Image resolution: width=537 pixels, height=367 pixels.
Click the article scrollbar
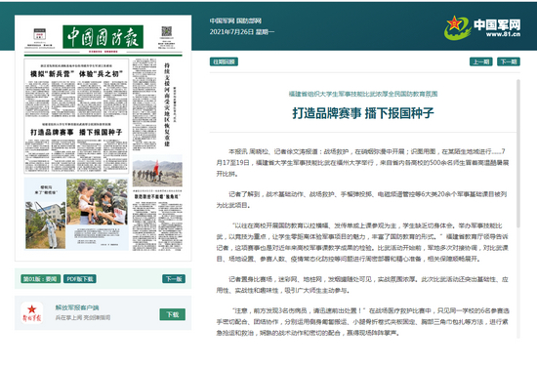click(518, 153)
